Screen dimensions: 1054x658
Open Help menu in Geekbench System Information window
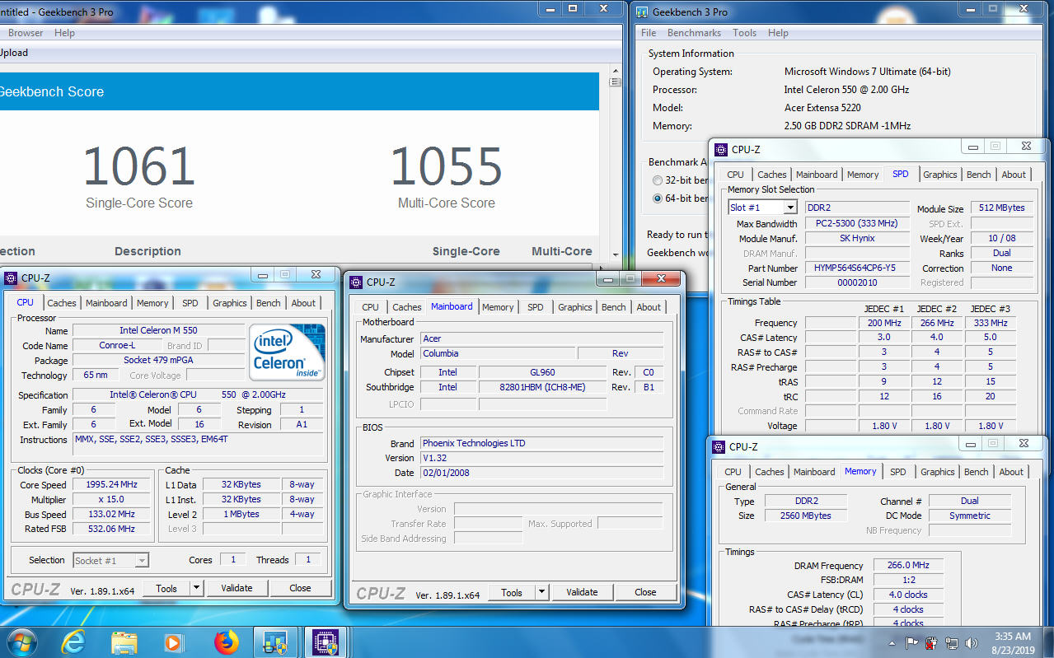[x=778, y=33]
